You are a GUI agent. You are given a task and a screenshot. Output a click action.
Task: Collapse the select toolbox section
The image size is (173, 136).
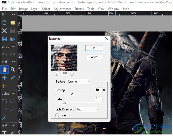13,93
